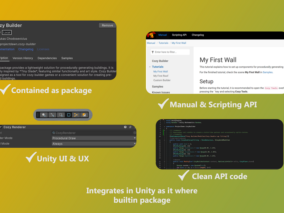Activate the blue square outline tool
This screenshot has height=213, width=284.
(x=69, y=115)
